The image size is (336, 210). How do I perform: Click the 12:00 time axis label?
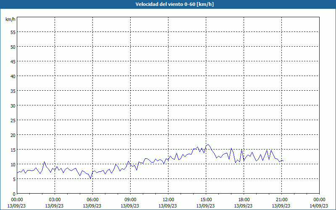click(168, 200)
